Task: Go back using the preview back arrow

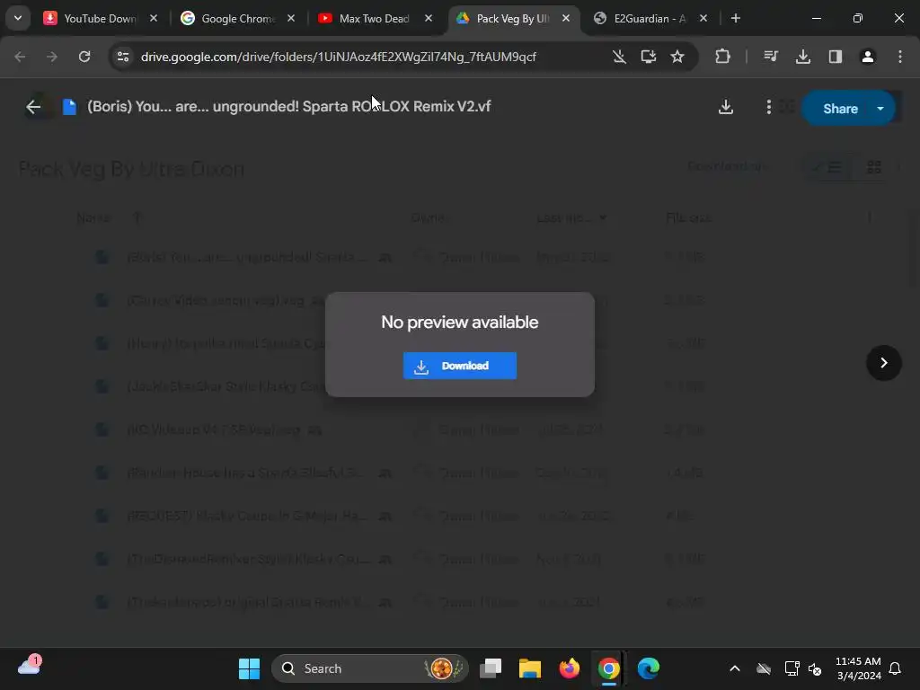Action: (x=33, y=107)
